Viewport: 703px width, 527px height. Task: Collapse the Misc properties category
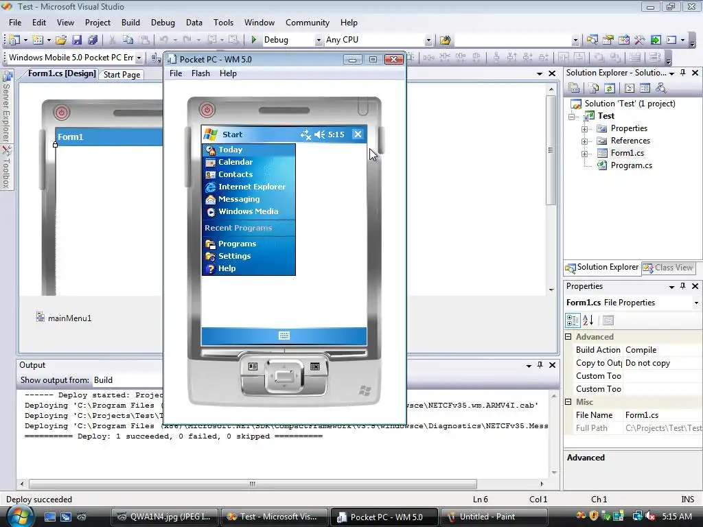568,402
